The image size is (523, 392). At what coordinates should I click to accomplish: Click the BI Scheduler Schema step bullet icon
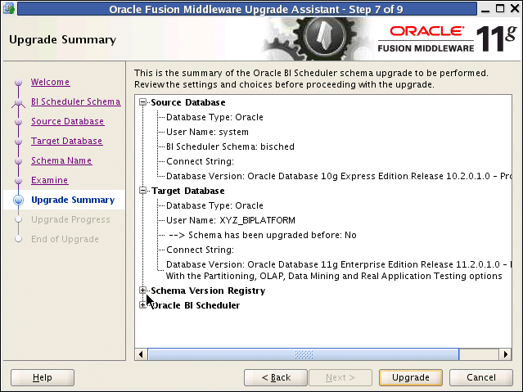click(18, 102)
